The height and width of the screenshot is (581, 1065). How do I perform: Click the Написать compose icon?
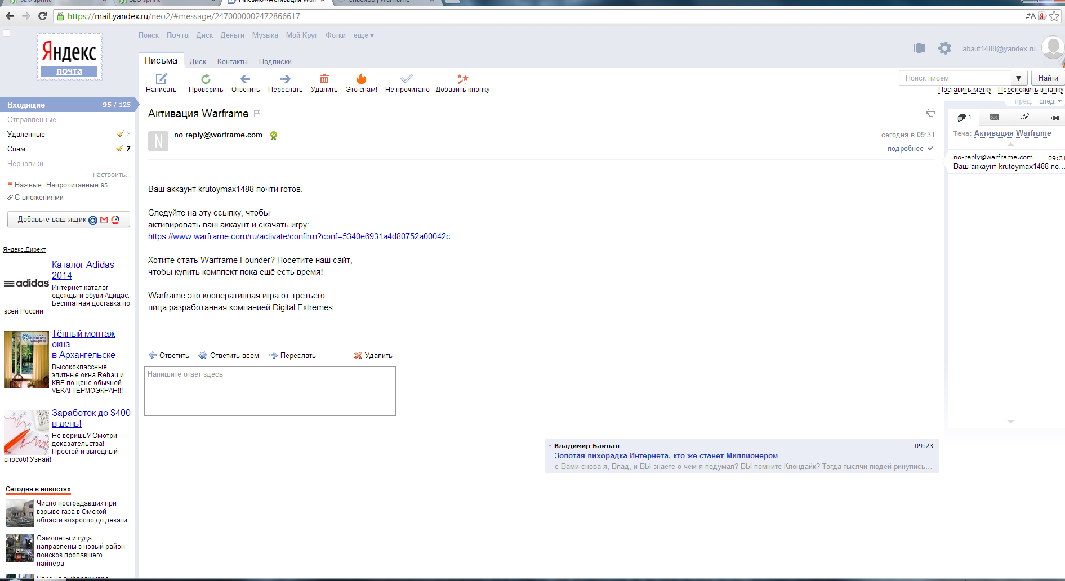point(162,79)
